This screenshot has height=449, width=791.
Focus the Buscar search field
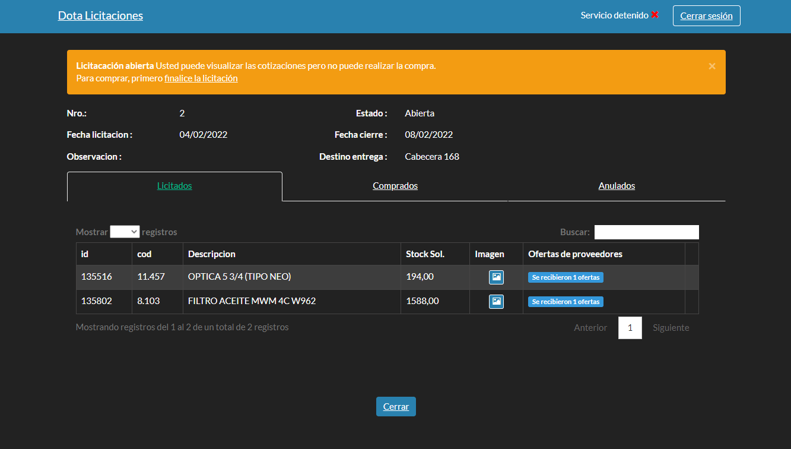[x=646, y=232]
